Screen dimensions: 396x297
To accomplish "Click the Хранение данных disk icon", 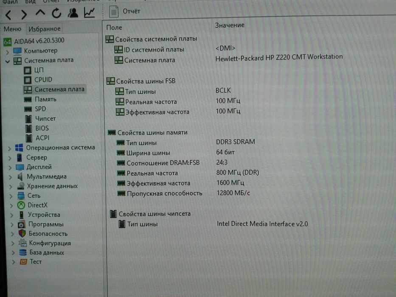I will click(x=21, y=186).
